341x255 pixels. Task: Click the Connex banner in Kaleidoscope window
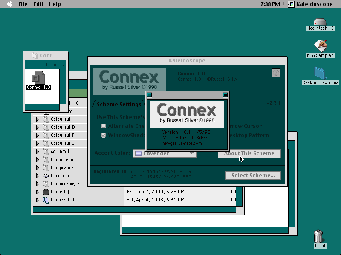pyautogui.click(x=130, y=81)
